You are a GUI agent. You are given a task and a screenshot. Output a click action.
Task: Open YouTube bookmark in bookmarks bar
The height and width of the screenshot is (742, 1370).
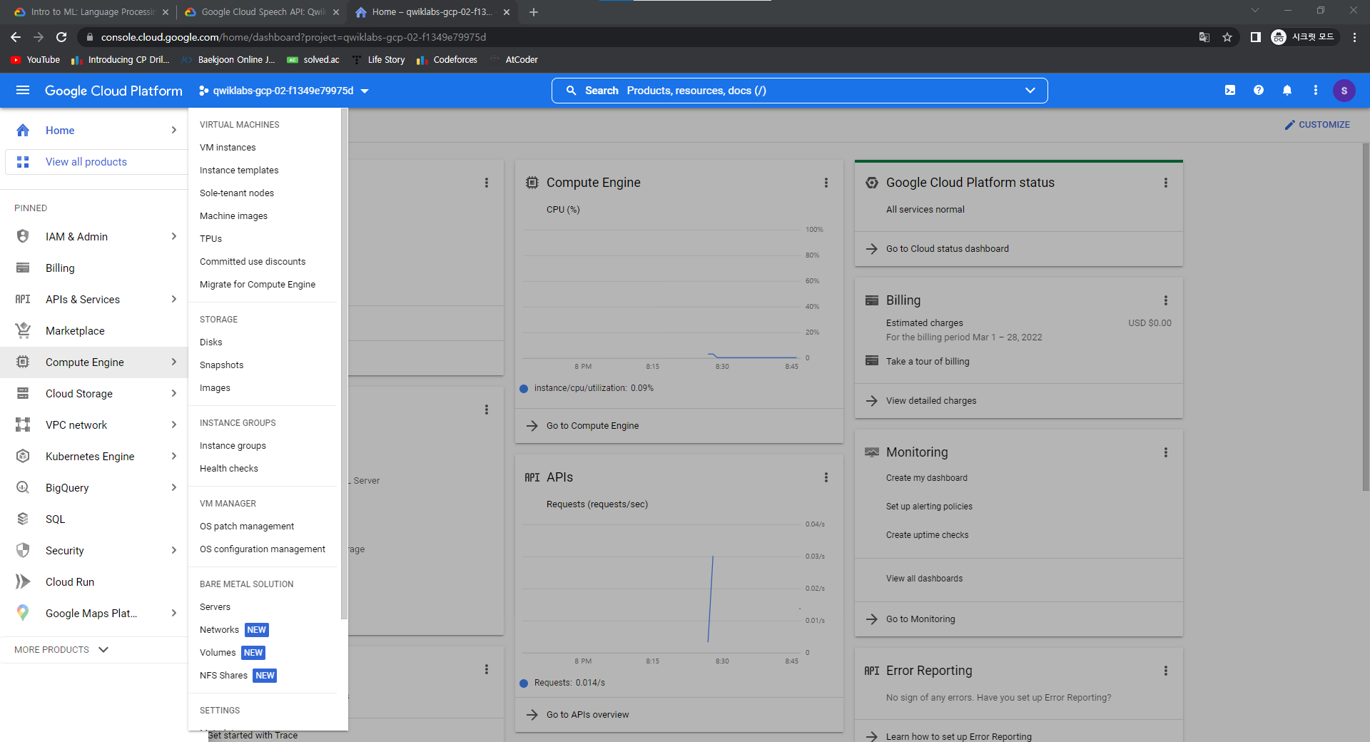(x=36, y=60)
